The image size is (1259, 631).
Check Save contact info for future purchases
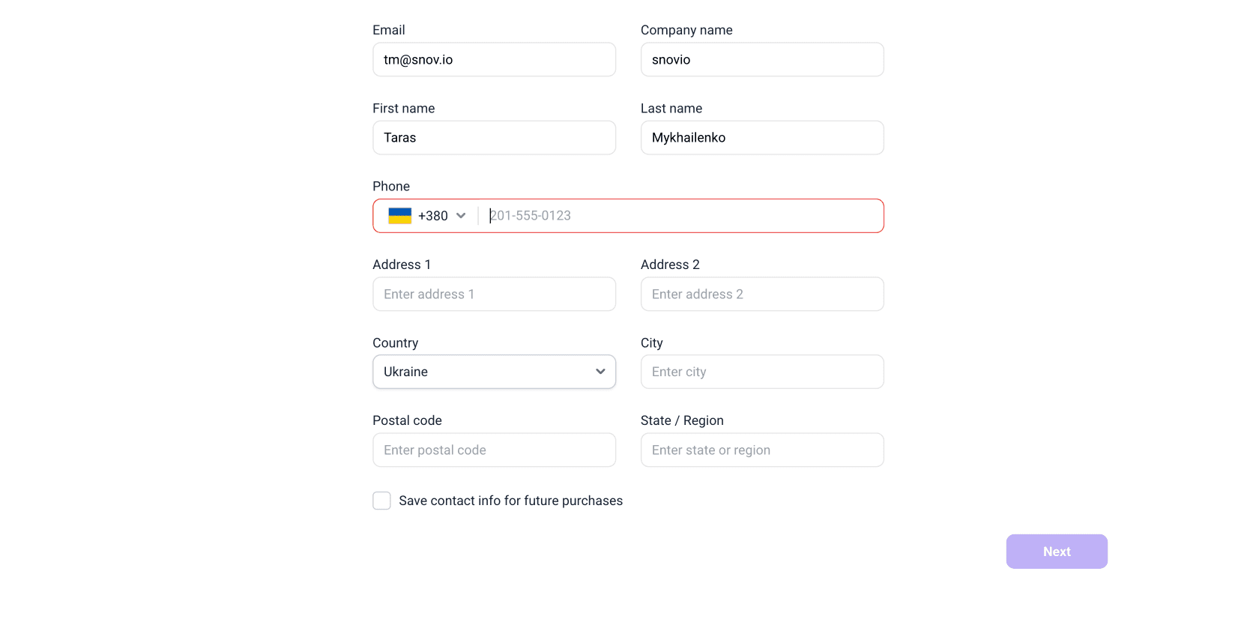pos(382,501)
